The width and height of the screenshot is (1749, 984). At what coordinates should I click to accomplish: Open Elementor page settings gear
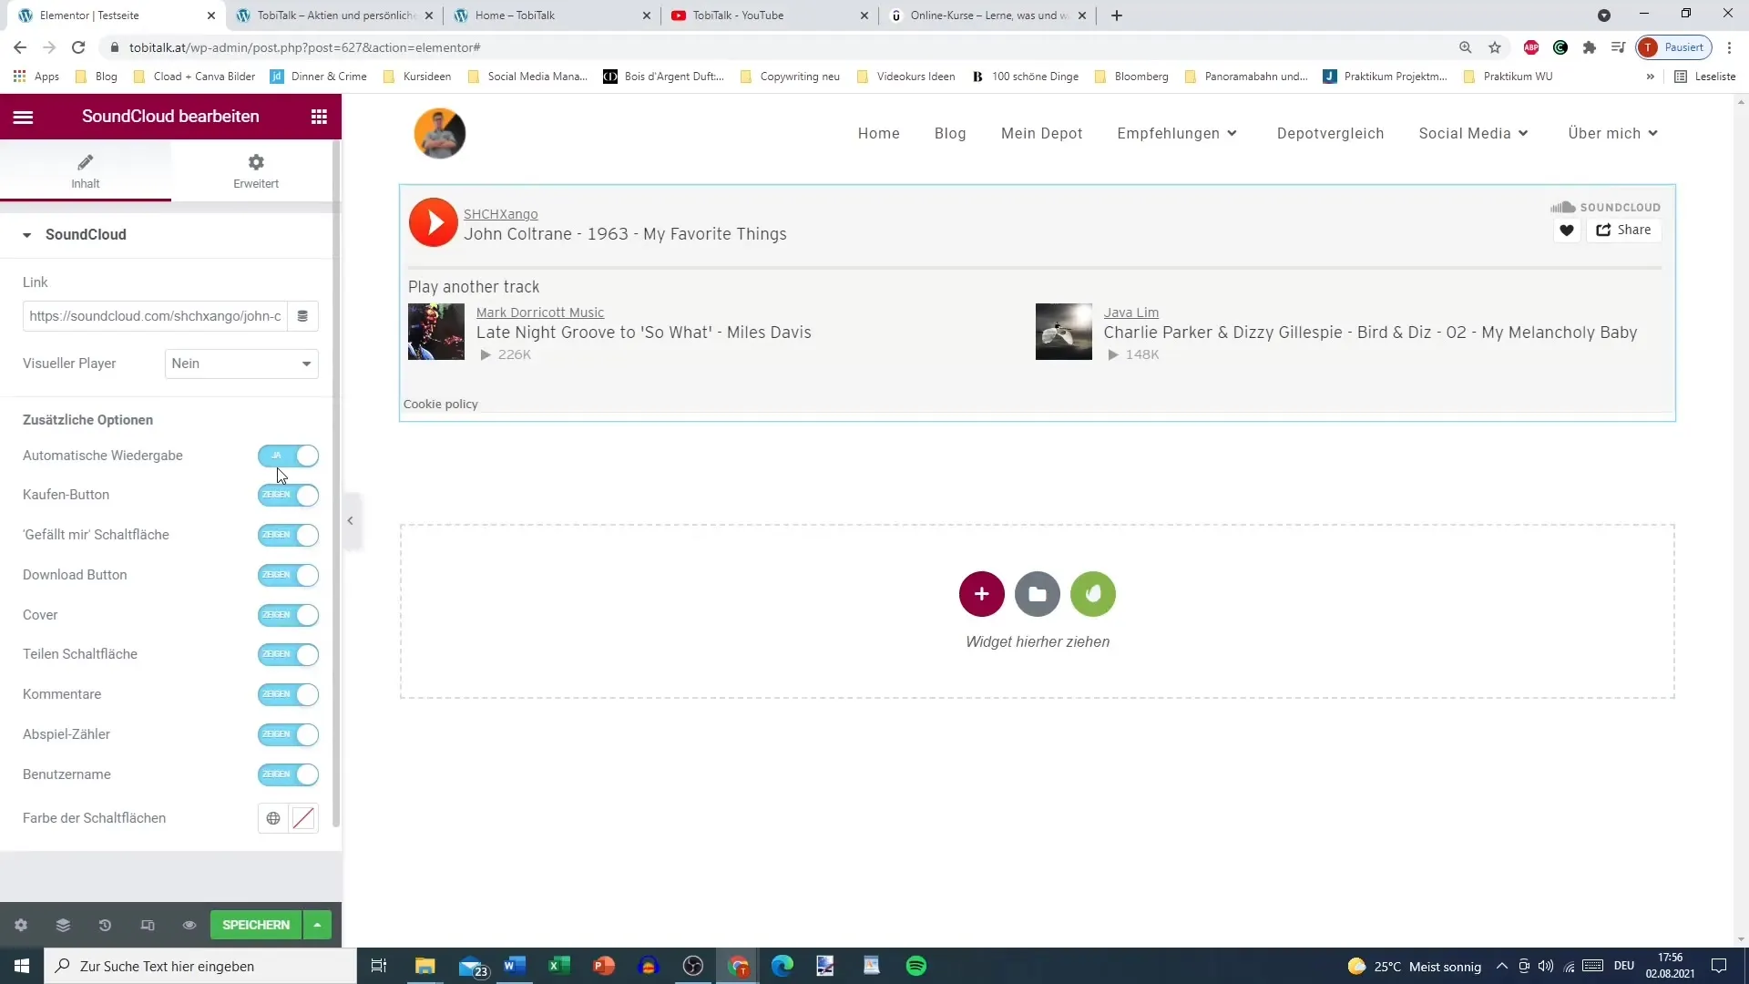coord(21,925)
